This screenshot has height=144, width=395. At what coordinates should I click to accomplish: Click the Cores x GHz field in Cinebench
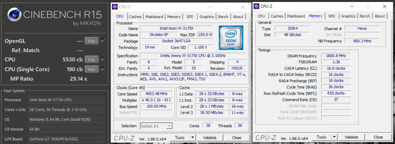click(66, 110)
